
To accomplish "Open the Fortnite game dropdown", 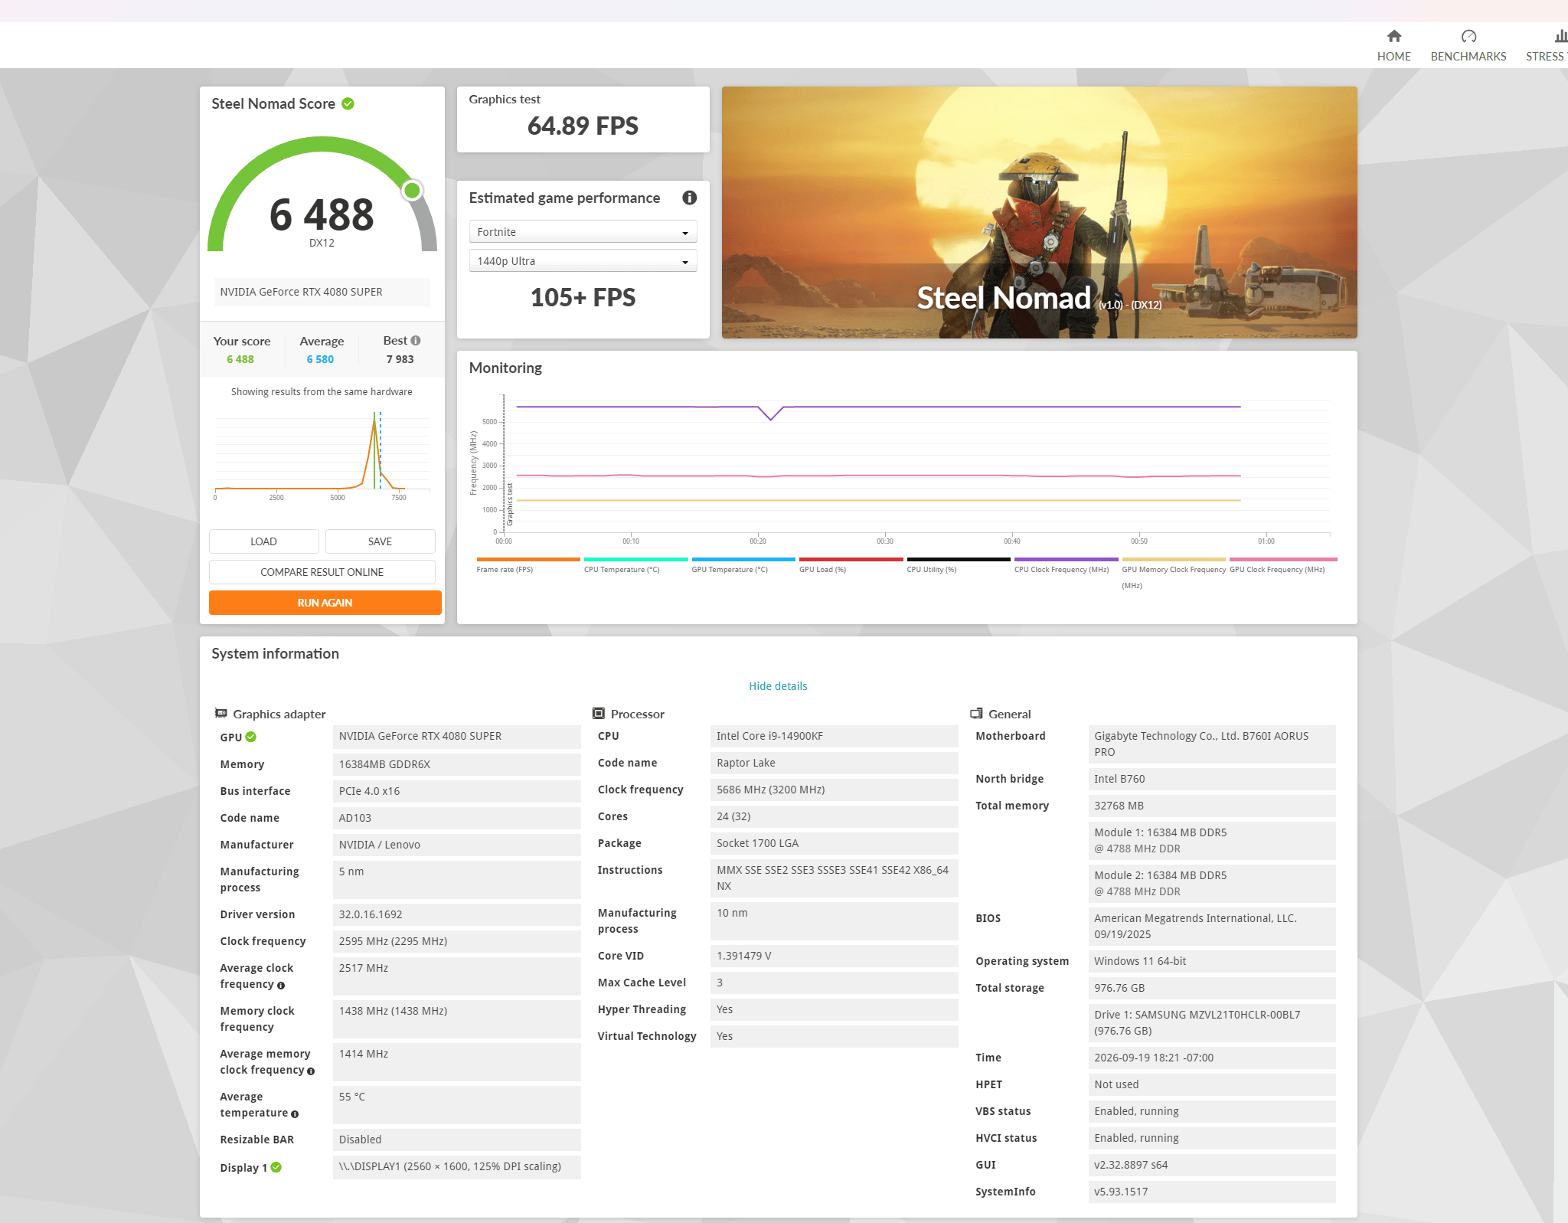I will click(x=583, y=232).
